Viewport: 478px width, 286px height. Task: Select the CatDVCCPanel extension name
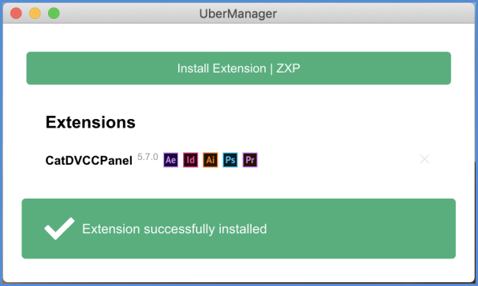click(89, 161)
